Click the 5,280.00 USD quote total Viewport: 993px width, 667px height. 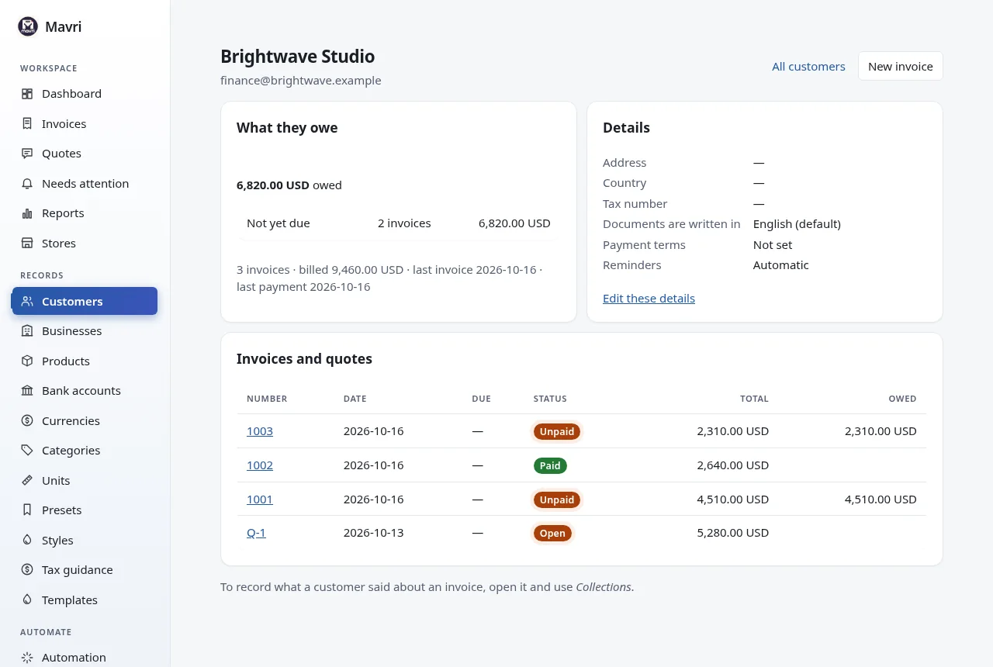(733, 533)
